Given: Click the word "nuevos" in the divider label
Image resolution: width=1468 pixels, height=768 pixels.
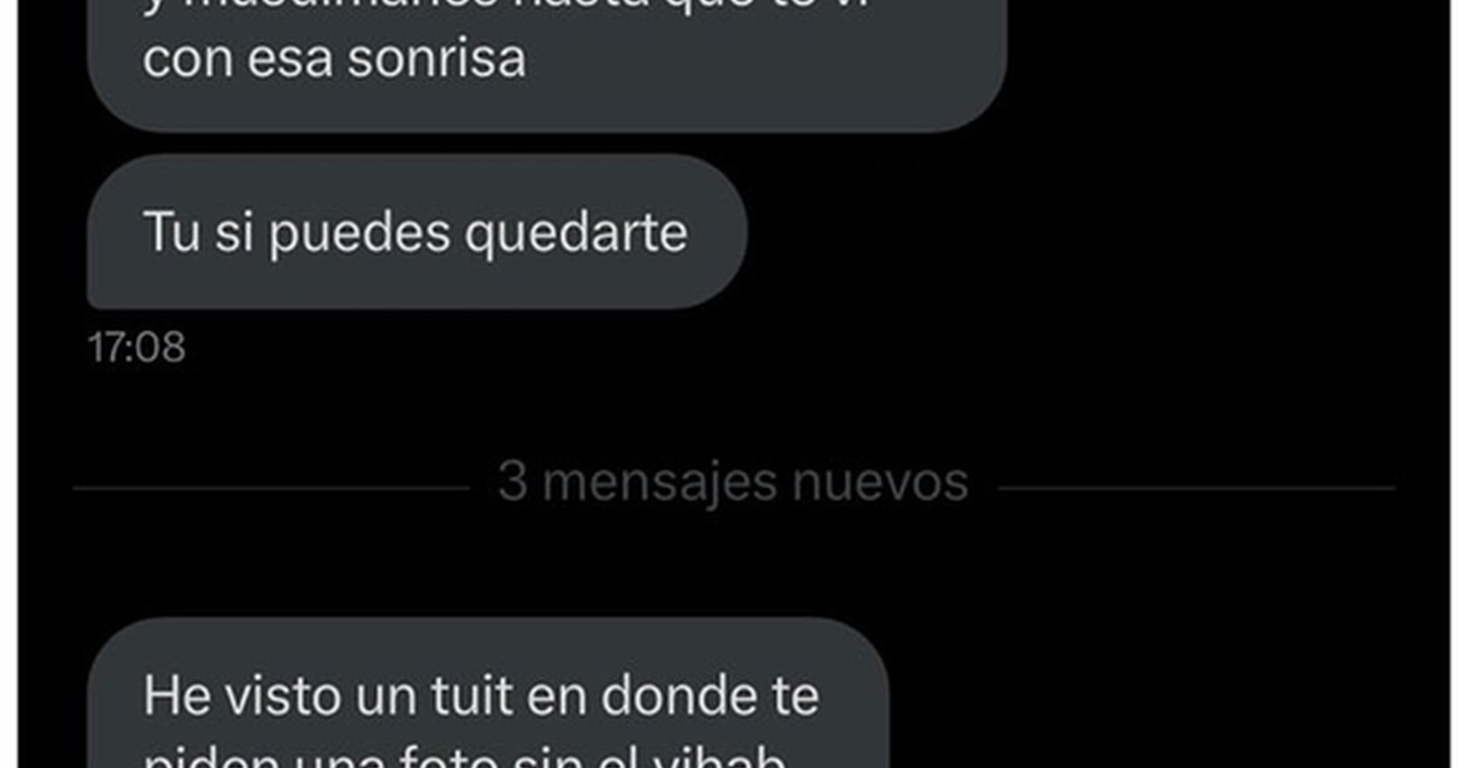Looking at the screenshot, I should point(880,483).
